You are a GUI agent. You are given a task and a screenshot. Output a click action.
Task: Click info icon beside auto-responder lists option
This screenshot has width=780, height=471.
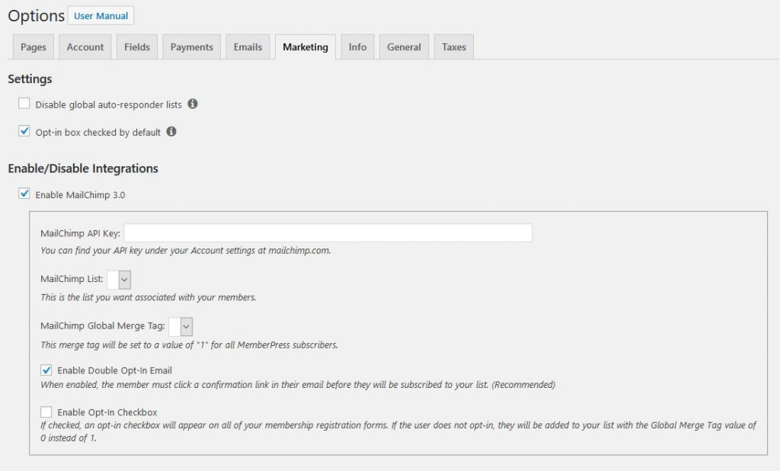click(193, 104)
